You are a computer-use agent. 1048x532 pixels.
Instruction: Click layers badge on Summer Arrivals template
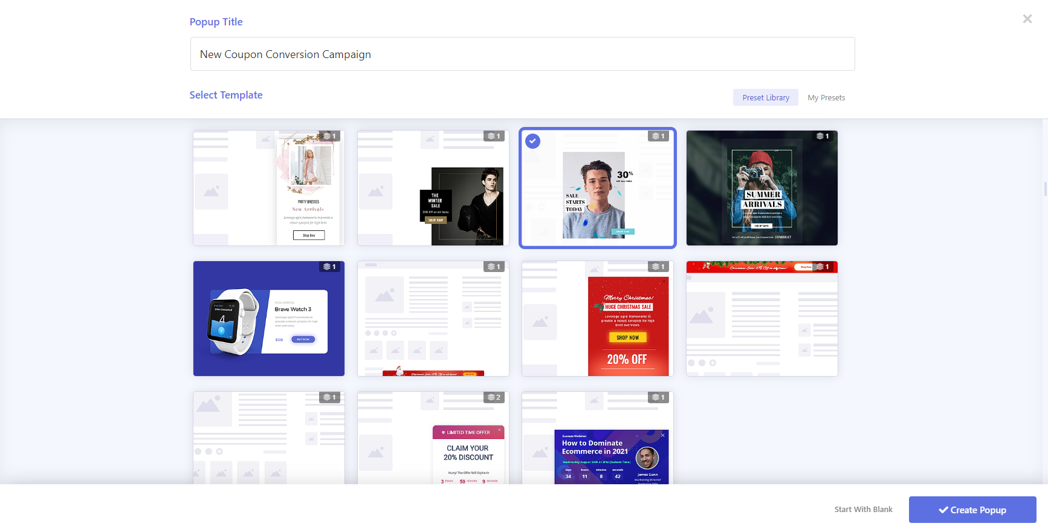tap(823, 136)
